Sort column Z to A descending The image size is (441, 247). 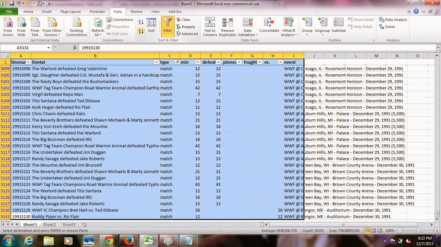click(141, 31)
